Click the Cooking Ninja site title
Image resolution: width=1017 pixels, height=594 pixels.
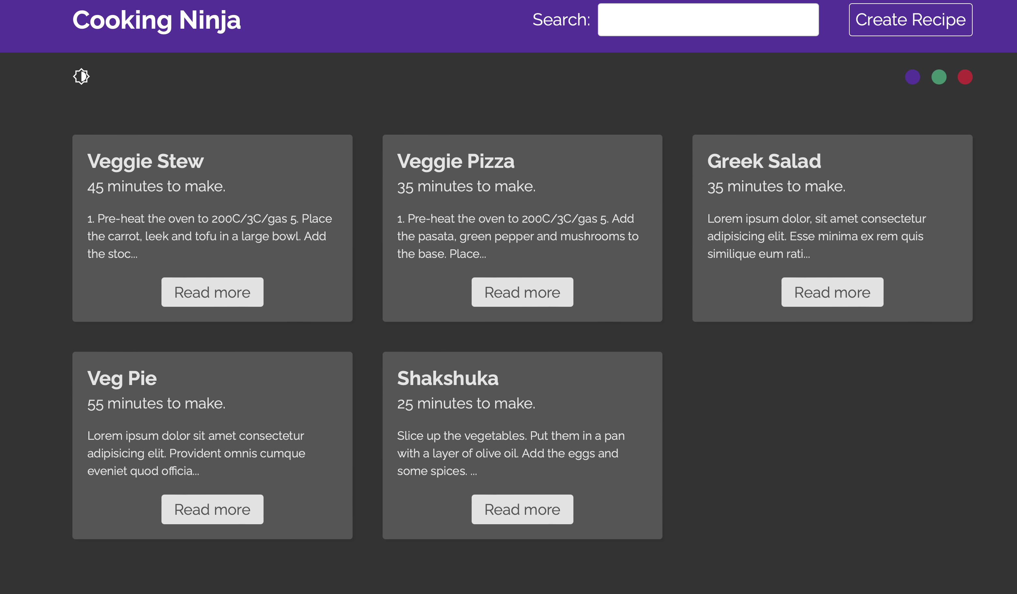click(x=157, y=20)
